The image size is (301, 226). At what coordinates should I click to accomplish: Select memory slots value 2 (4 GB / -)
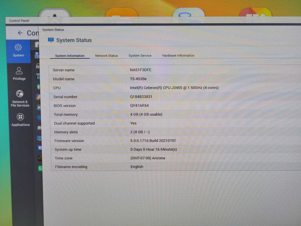pyautogui.click(x=140, y=132)
